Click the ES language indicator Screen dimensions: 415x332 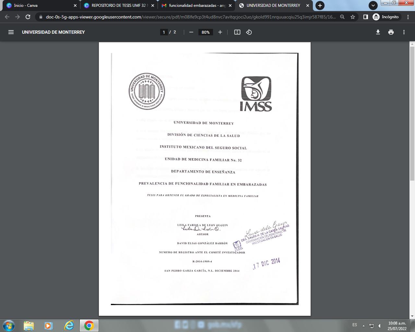(355, 325)
